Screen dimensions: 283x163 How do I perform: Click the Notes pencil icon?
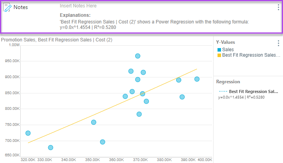tap(7, 7)
